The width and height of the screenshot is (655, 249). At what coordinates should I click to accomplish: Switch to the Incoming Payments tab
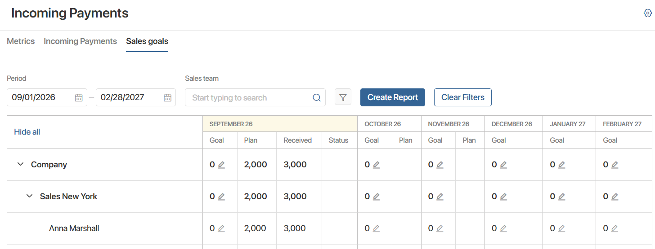click(80, 41)
